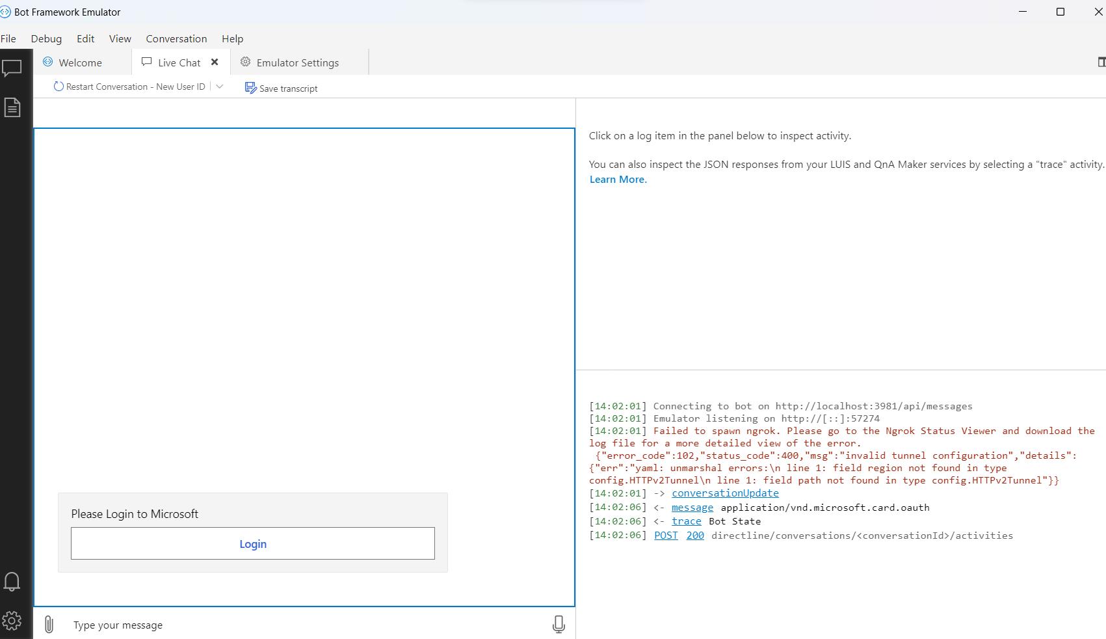Open the transcripts panel in the sidebar
The height and width of the screenshot is (639, 1106).
pyautogui.click(x=12, y=107)
